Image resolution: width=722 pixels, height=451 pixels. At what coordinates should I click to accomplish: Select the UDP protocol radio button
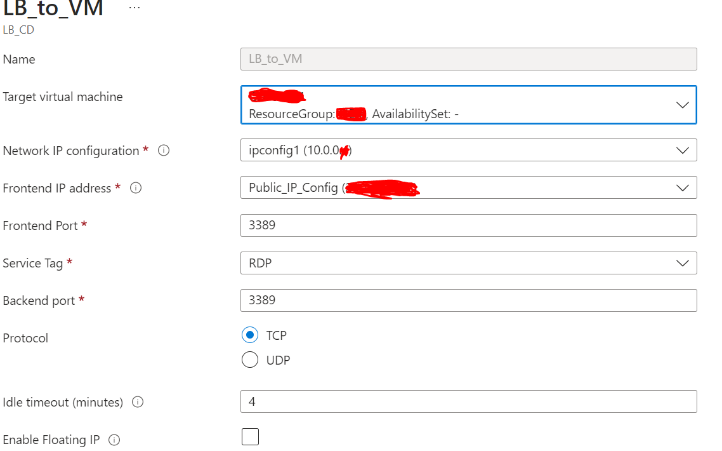point(250,360)
